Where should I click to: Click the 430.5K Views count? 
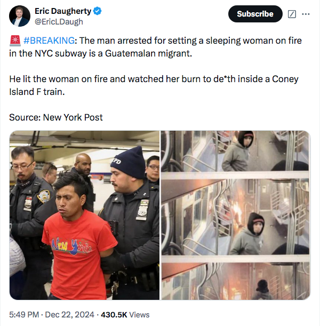(x=125, y=315)
